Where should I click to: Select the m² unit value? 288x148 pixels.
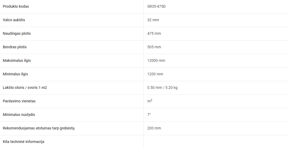click(150, 101)
